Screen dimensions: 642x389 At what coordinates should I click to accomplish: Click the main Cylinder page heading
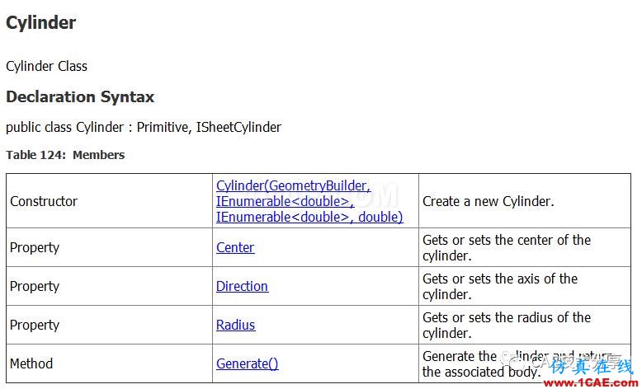41,22
